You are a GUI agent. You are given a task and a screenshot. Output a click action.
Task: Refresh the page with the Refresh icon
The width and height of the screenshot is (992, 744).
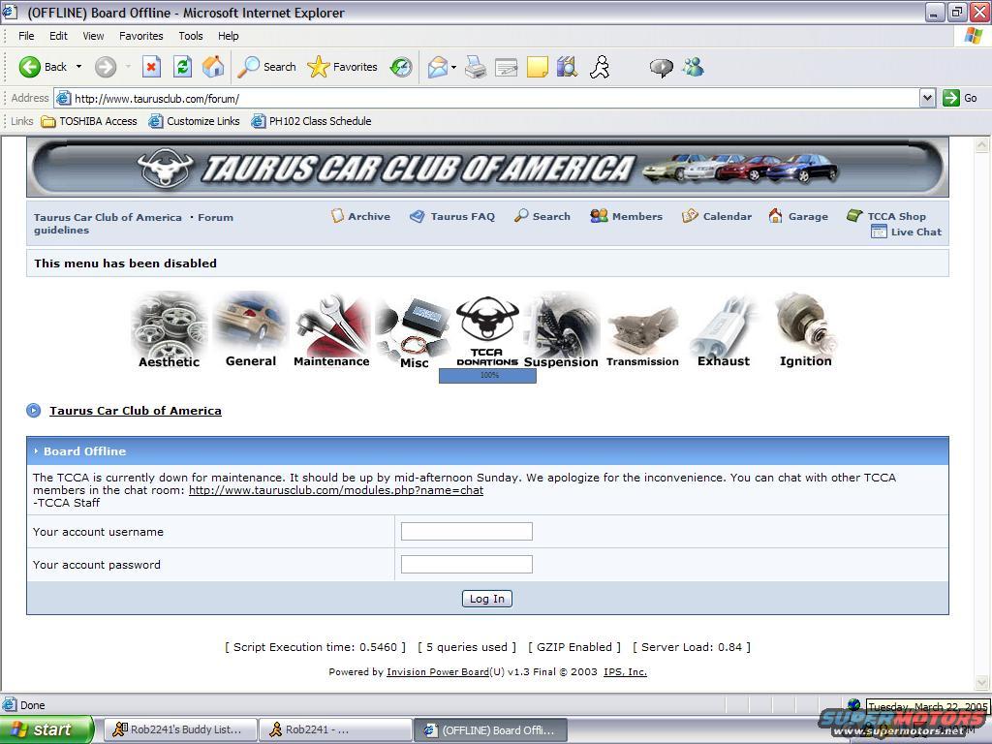182,67
